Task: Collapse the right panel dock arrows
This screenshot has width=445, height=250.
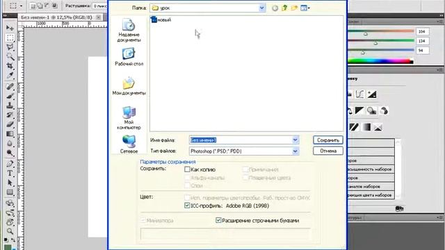Action: 441,15
